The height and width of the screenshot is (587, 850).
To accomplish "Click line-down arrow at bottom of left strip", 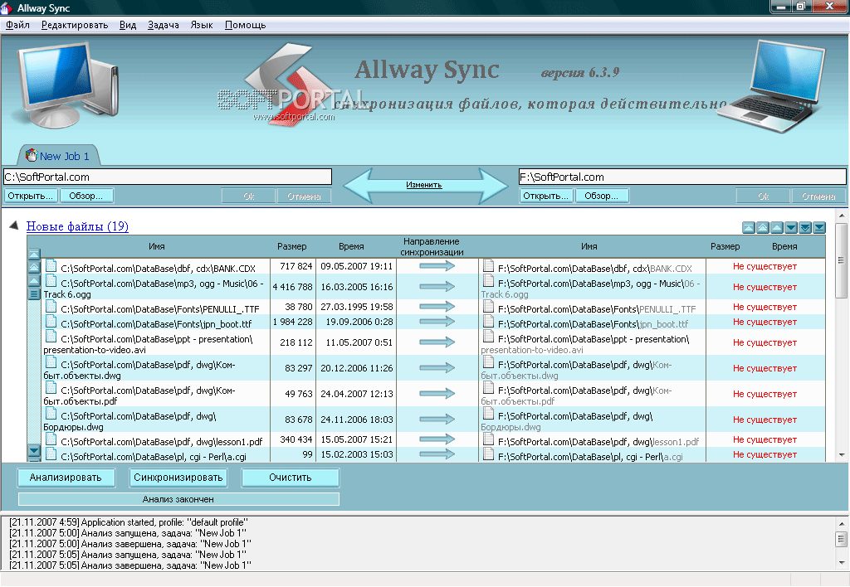I will tap(33, 450).
